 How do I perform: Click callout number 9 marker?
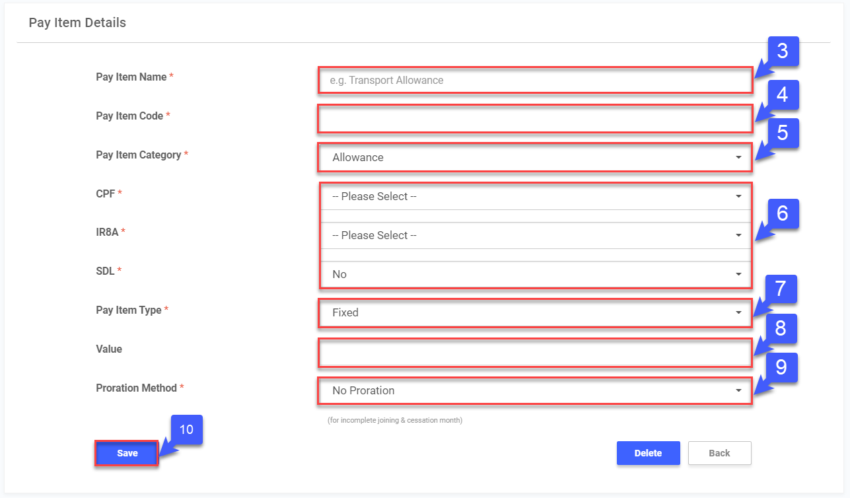pyautogui.click(x=781, y=367)
